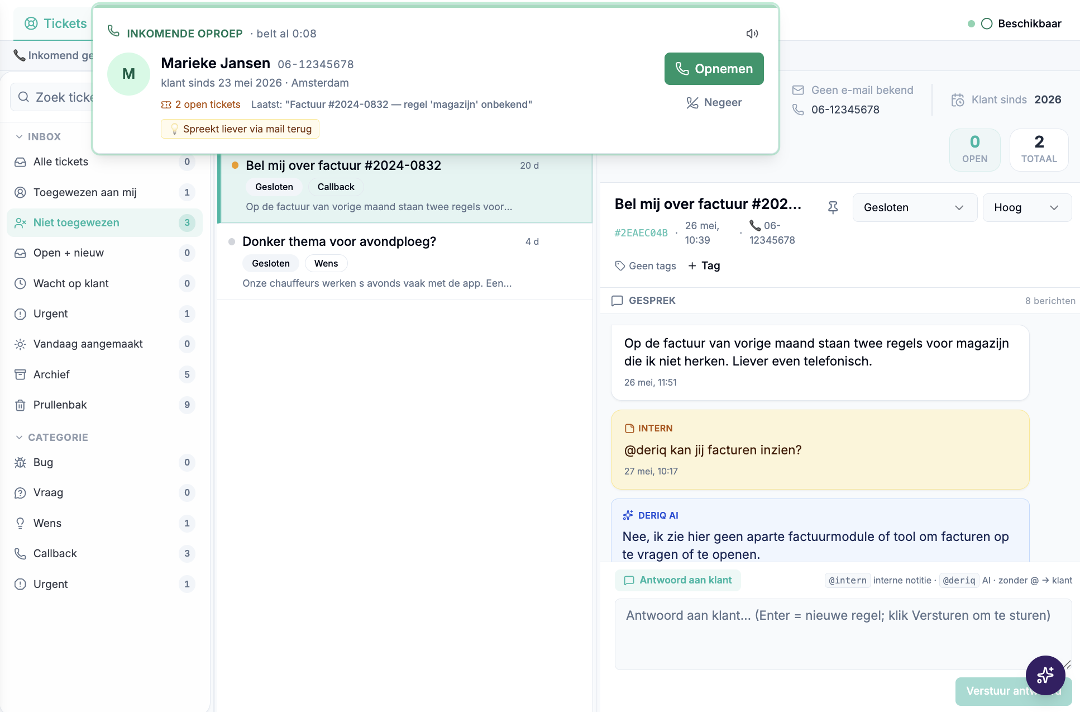Answer the call with Opnemen button

click(x=714, y=69)
